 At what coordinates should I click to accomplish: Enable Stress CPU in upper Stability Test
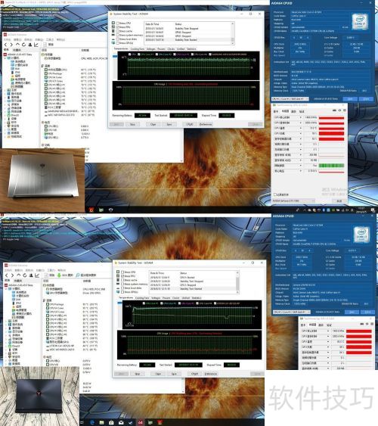118,23
